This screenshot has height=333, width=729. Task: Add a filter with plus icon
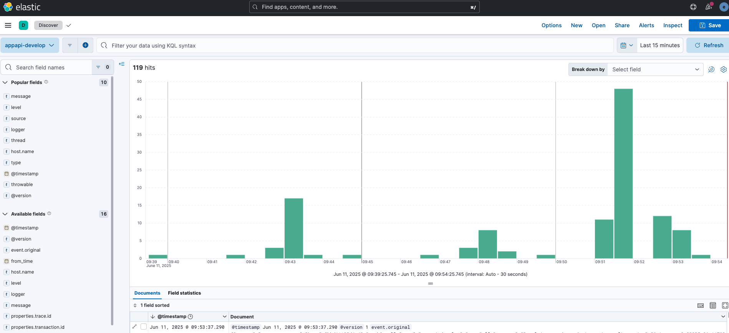pyautogui.click(x=85, y=45)
